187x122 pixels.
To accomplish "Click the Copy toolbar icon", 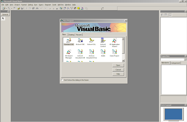I will pyautogui.click(x=30, y=8).
